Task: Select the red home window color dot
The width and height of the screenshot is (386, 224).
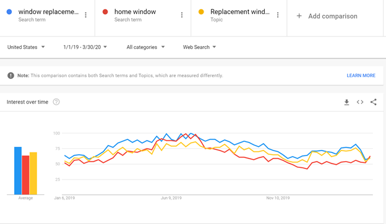Action: 105,12
